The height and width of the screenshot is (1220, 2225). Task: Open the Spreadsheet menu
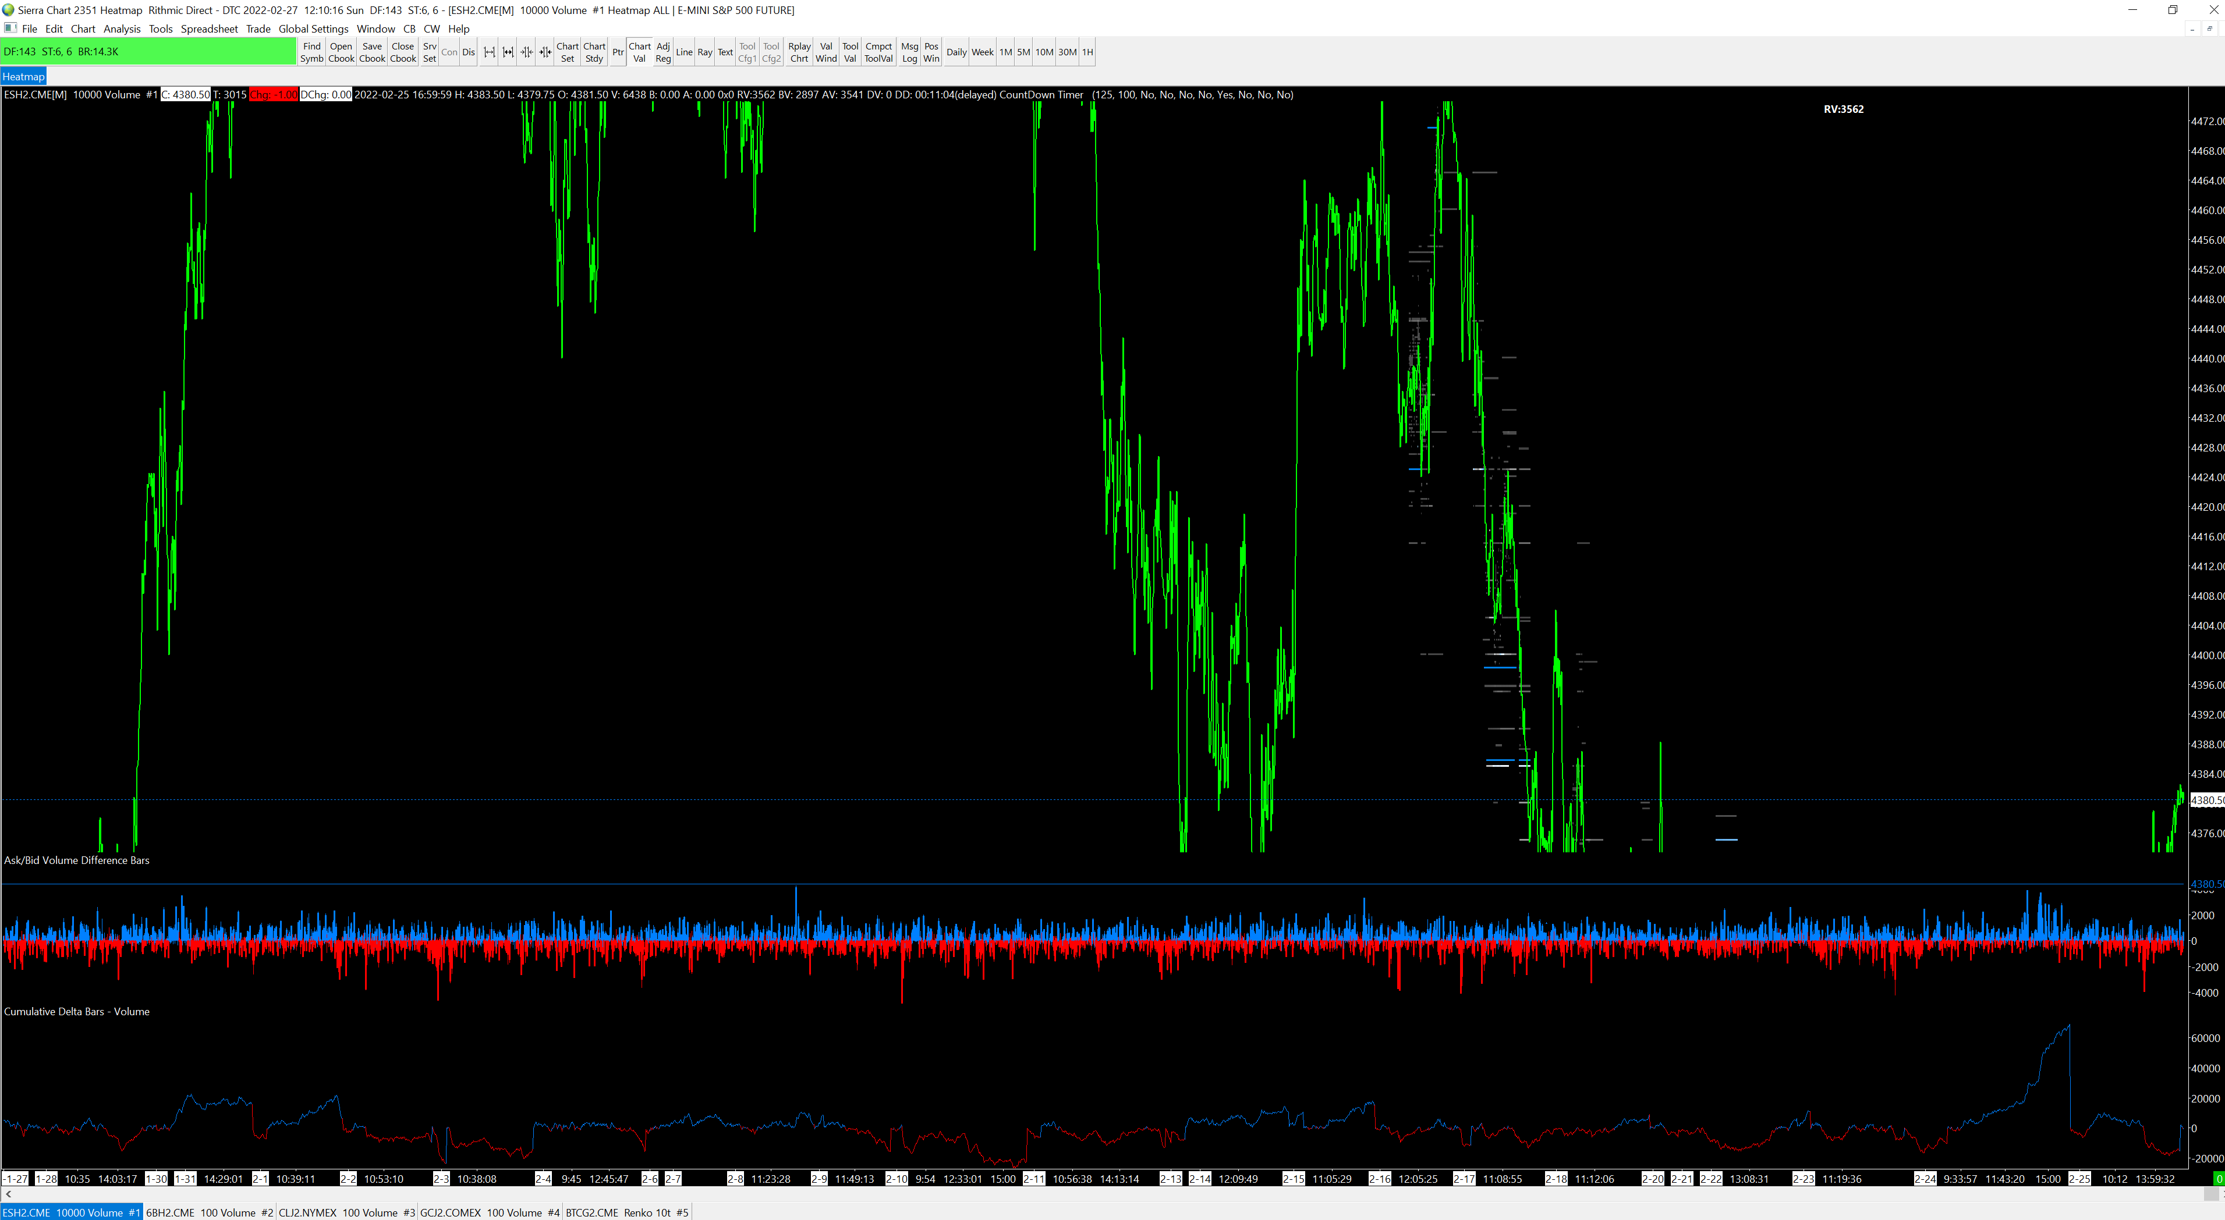click(209, 29)
